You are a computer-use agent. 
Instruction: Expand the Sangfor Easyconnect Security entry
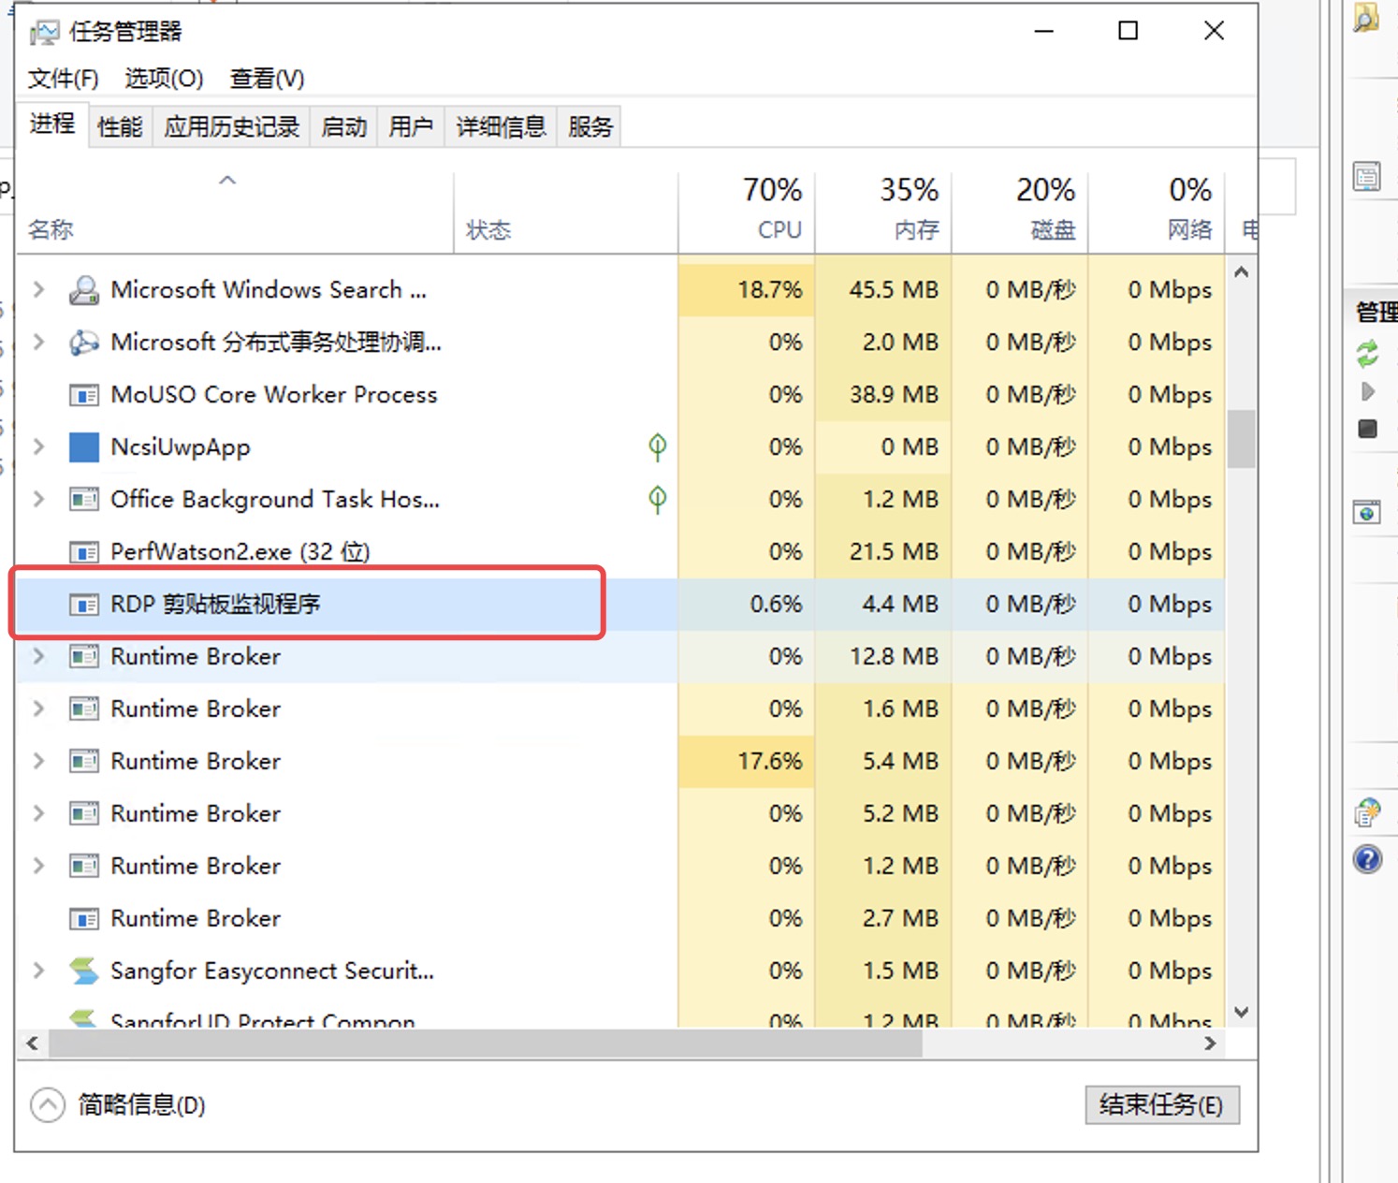(x=37, y=971)
